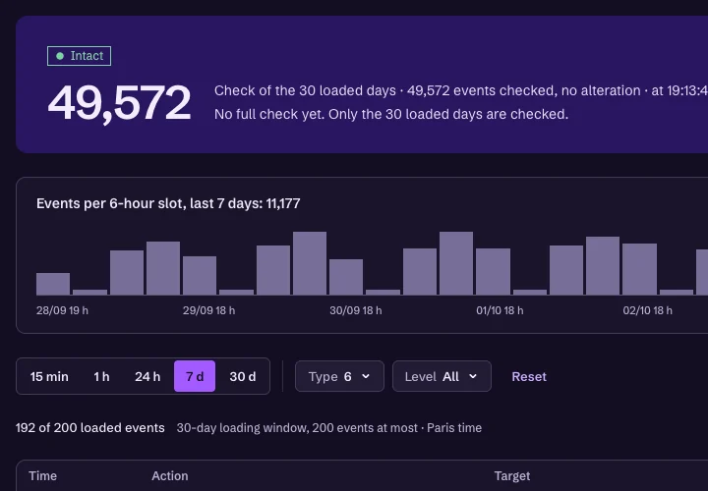The height and width of the screenshot is (491, 708).
Task: Open the Level All filter dropdown
Action: [442, 376]
